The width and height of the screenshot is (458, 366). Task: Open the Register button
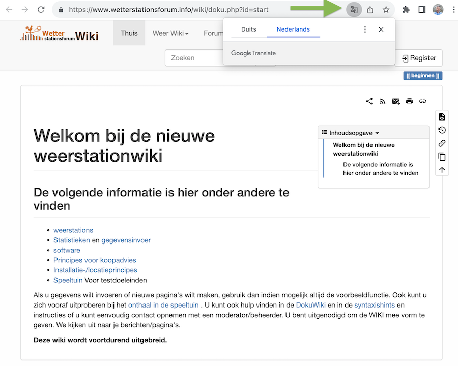click(418, 58)
